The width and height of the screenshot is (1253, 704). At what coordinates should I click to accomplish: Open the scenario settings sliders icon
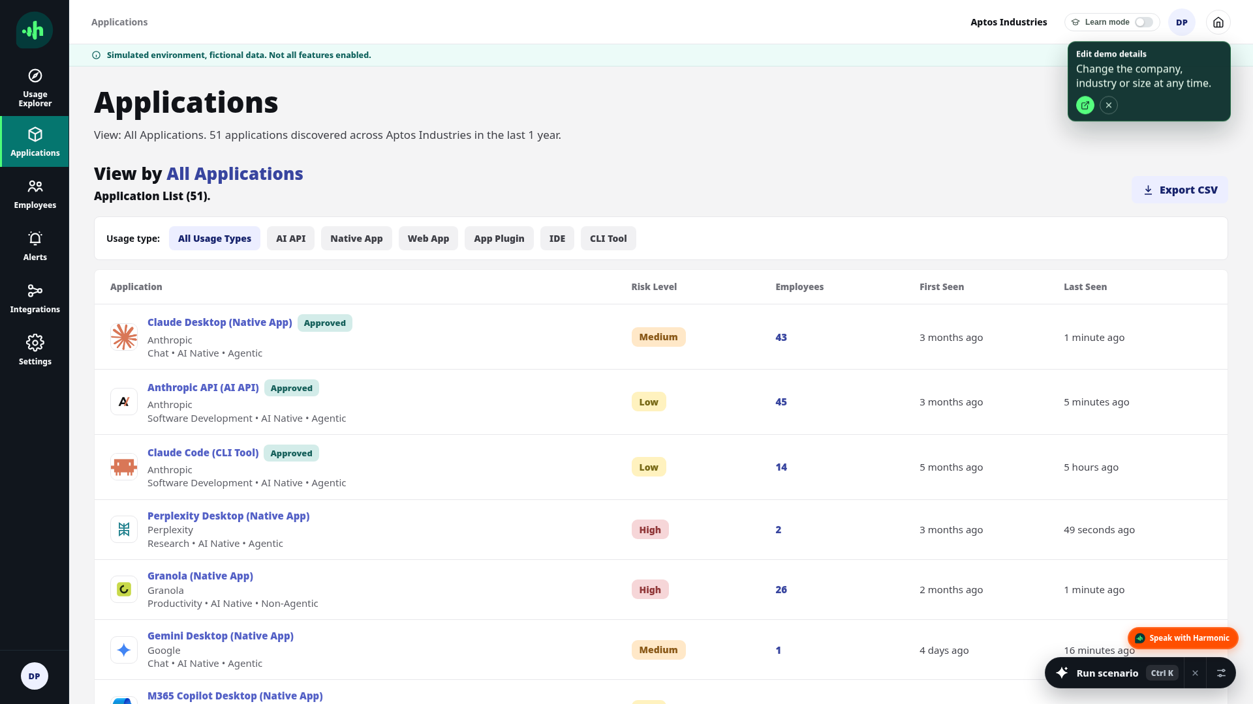pos(1221,673)
